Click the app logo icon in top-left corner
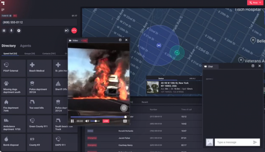 point(3,3)
